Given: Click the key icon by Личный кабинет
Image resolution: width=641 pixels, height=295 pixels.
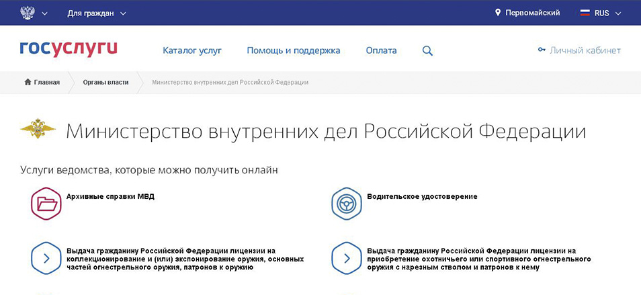Looking at the screenshot, I should point(542,50).
